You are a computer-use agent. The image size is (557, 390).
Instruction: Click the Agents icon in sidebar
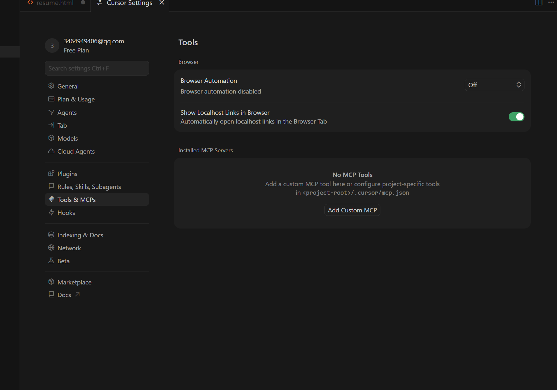(51, 112)
